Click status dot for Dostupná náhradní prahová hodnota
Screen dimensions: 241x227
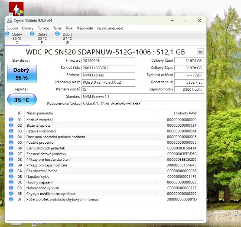(11, 137)
